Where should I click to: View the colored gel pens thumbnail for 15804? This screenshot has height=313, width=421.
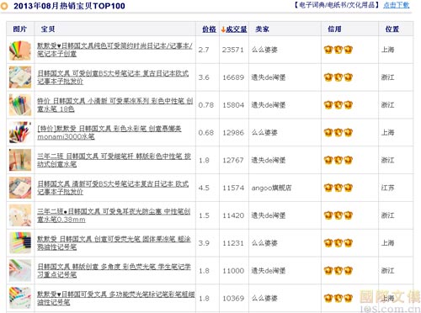point(20,105)
